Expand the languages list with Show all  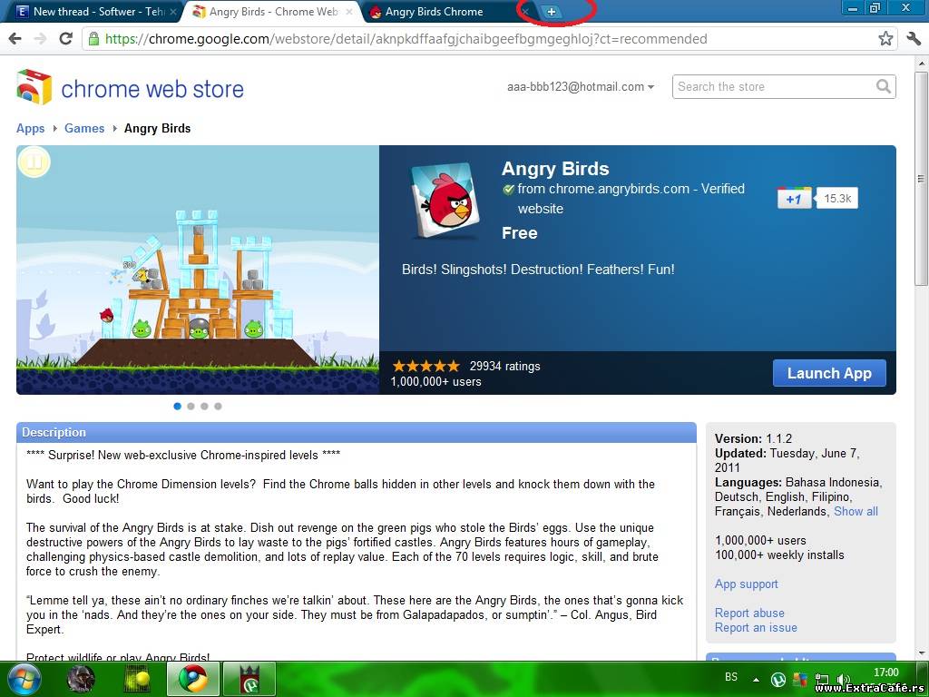tap(856, 512)
